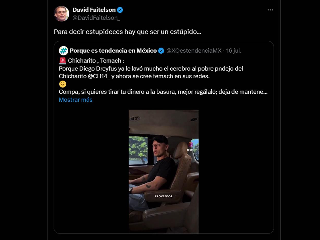Open the three-dot more options menu
Screen dimensions: 320x240
[270, 10]
